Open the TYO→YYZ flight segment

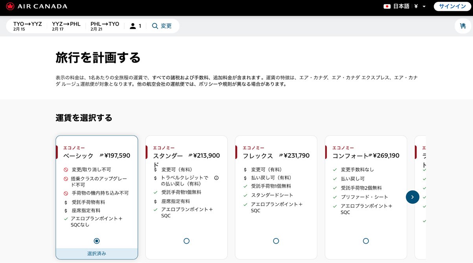pos(28,26)
